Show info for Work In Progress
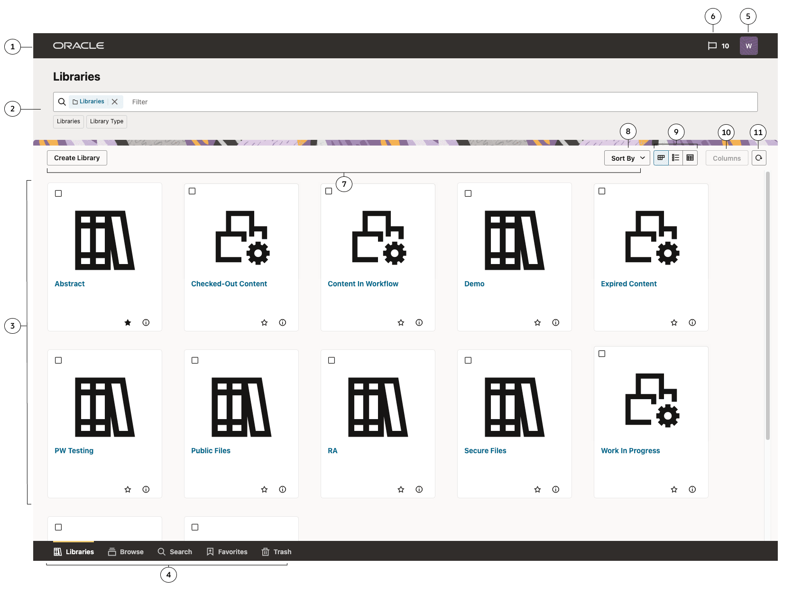 (x=692, y=489)
